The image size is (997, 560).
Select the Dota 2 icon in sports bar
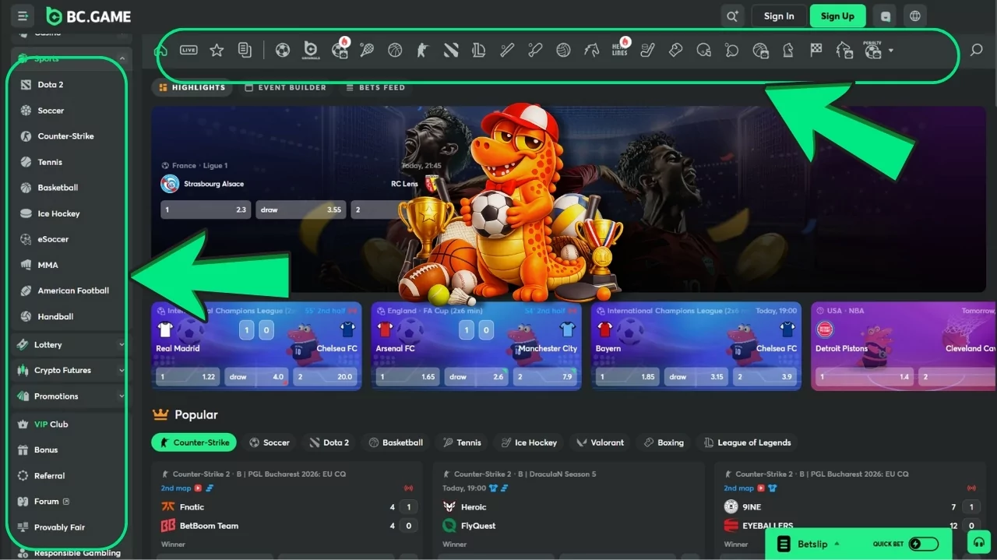[x=451, y=50]
